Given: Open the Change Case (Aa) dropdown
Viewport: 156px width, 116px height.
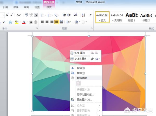Looking at the screenshot, I should coord(19,15).
